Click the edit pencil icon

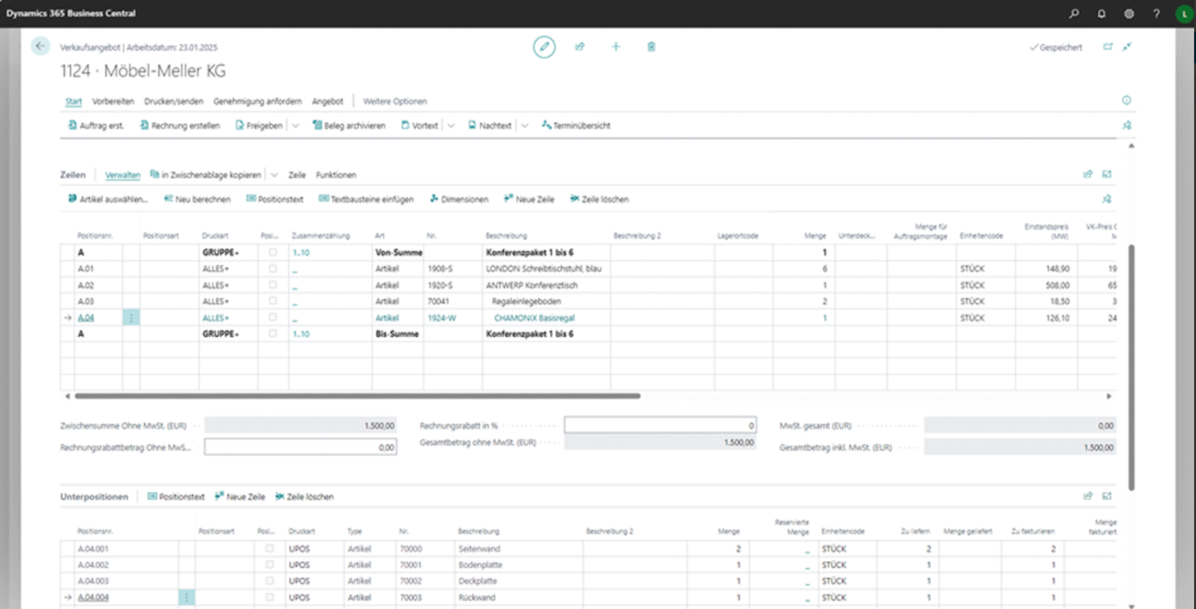[x=544, y=47]
